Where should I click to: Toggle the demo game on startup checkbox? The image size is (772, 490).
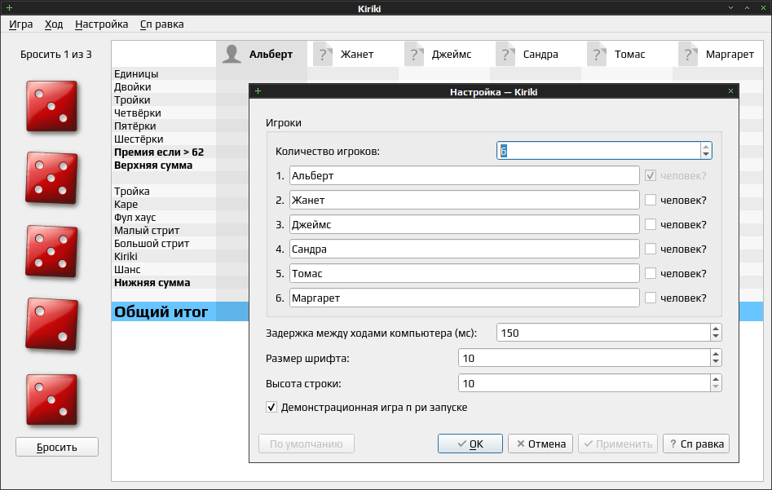(x=271, y=408)
